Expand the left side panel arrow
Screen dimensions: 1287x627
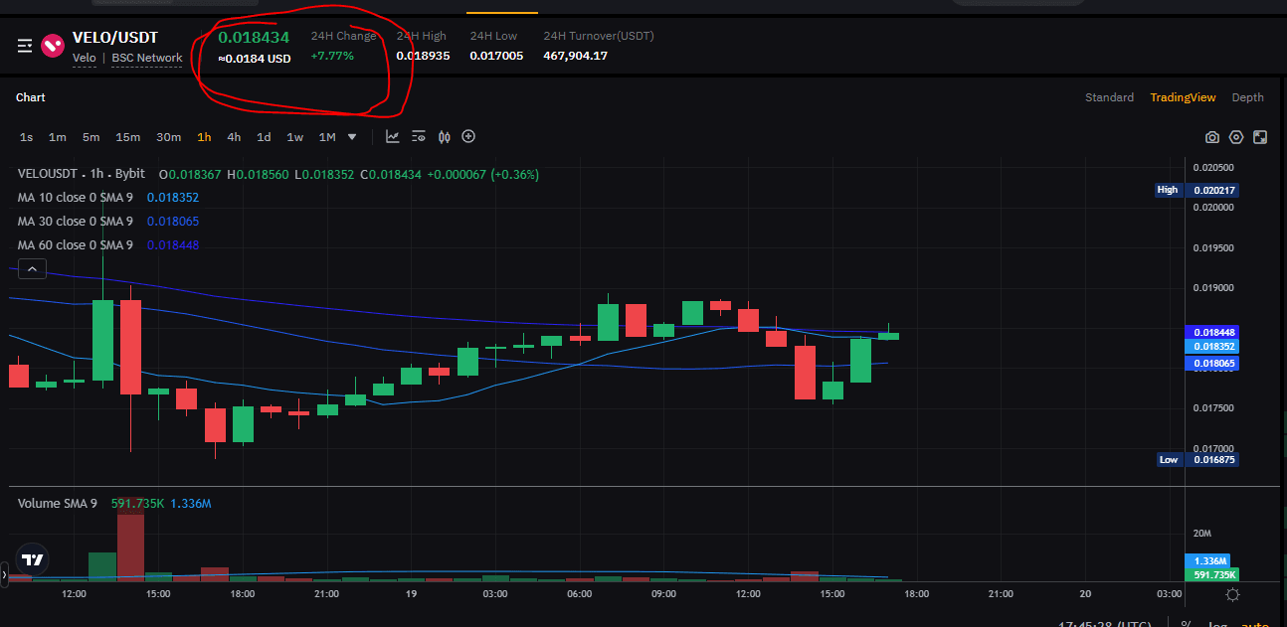click(x=4, y=573)
